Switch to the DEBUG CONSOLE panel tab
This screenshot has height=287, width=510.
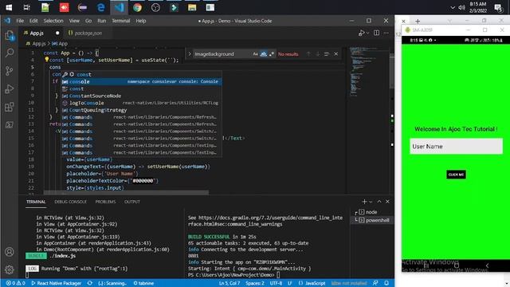coord(71,202)
